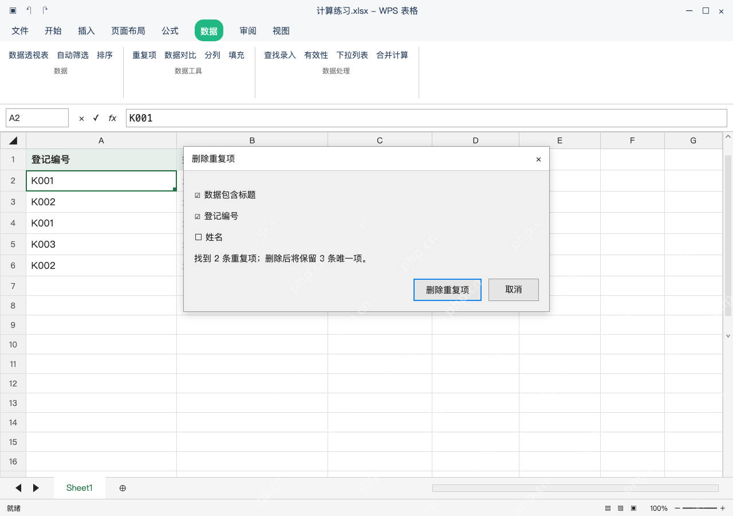This screenshot has height=516, width=733.
Task: Open the fx insert function icon
Action: click(x=112, y=118)
